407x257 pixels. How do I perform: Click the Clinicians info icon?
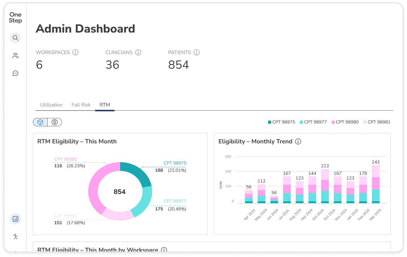coord(138,52)
